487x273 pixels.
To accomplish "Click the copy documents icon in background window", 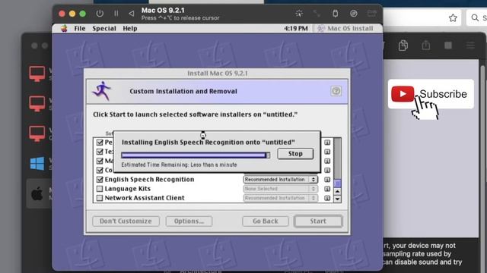I will pyautogui.click(x=403, y=45).
